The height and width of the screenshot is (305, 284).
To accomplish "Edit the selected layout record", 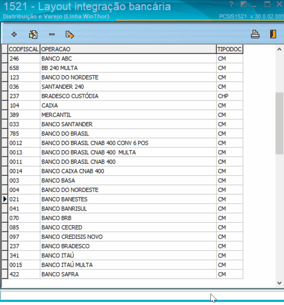I will (33, 34).
